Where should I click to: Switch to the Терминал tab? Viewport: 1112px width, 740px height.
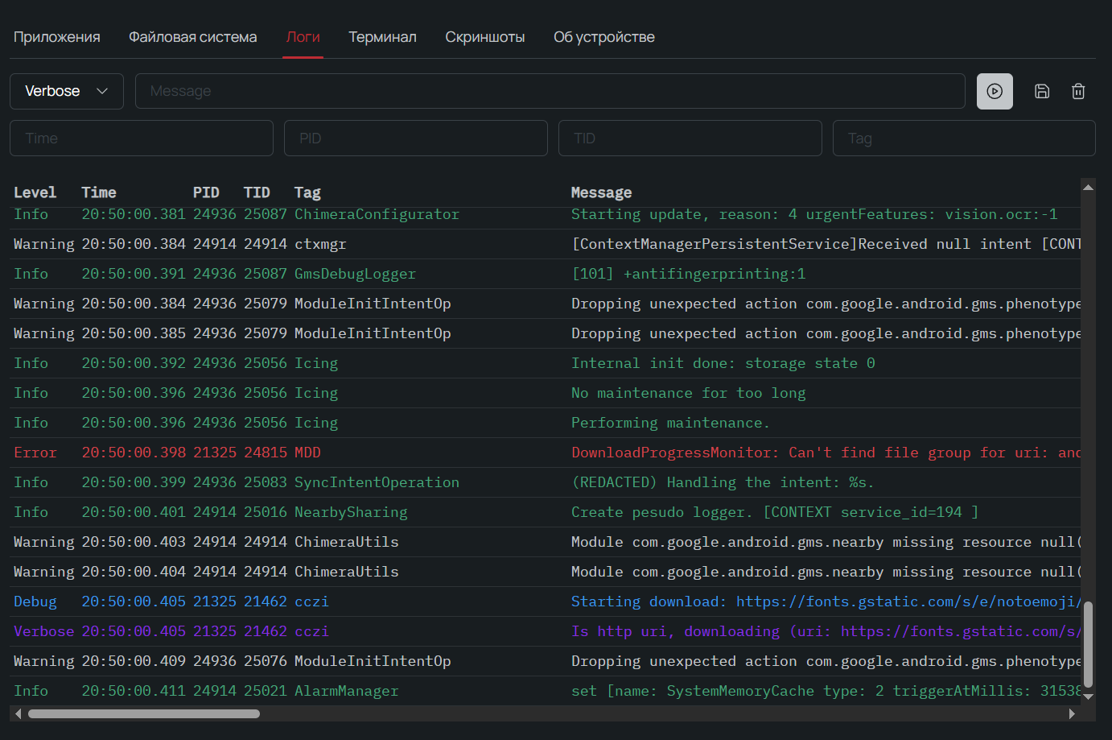coord(382,37)
